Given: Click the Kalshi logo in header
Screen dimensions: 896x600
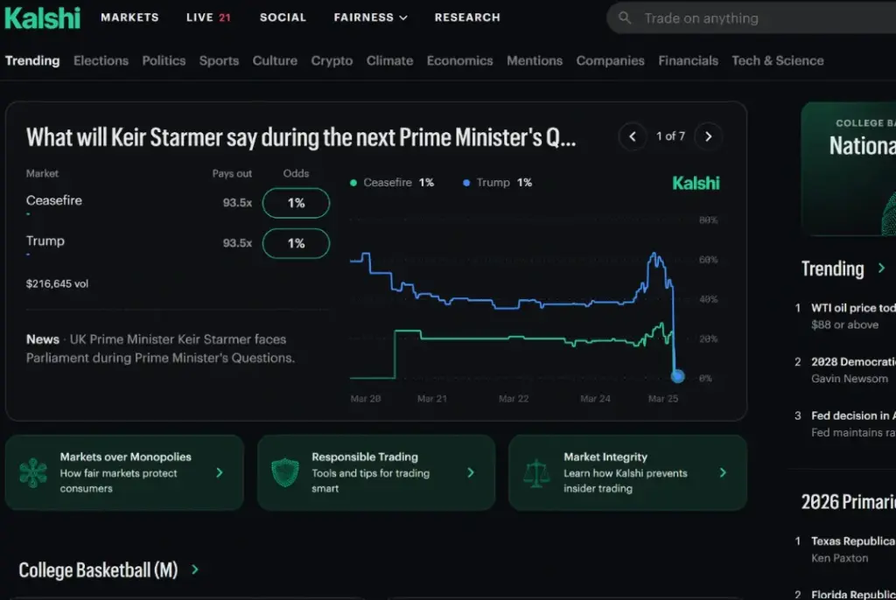Looking at the screenshot, I should tap(42, 17).
